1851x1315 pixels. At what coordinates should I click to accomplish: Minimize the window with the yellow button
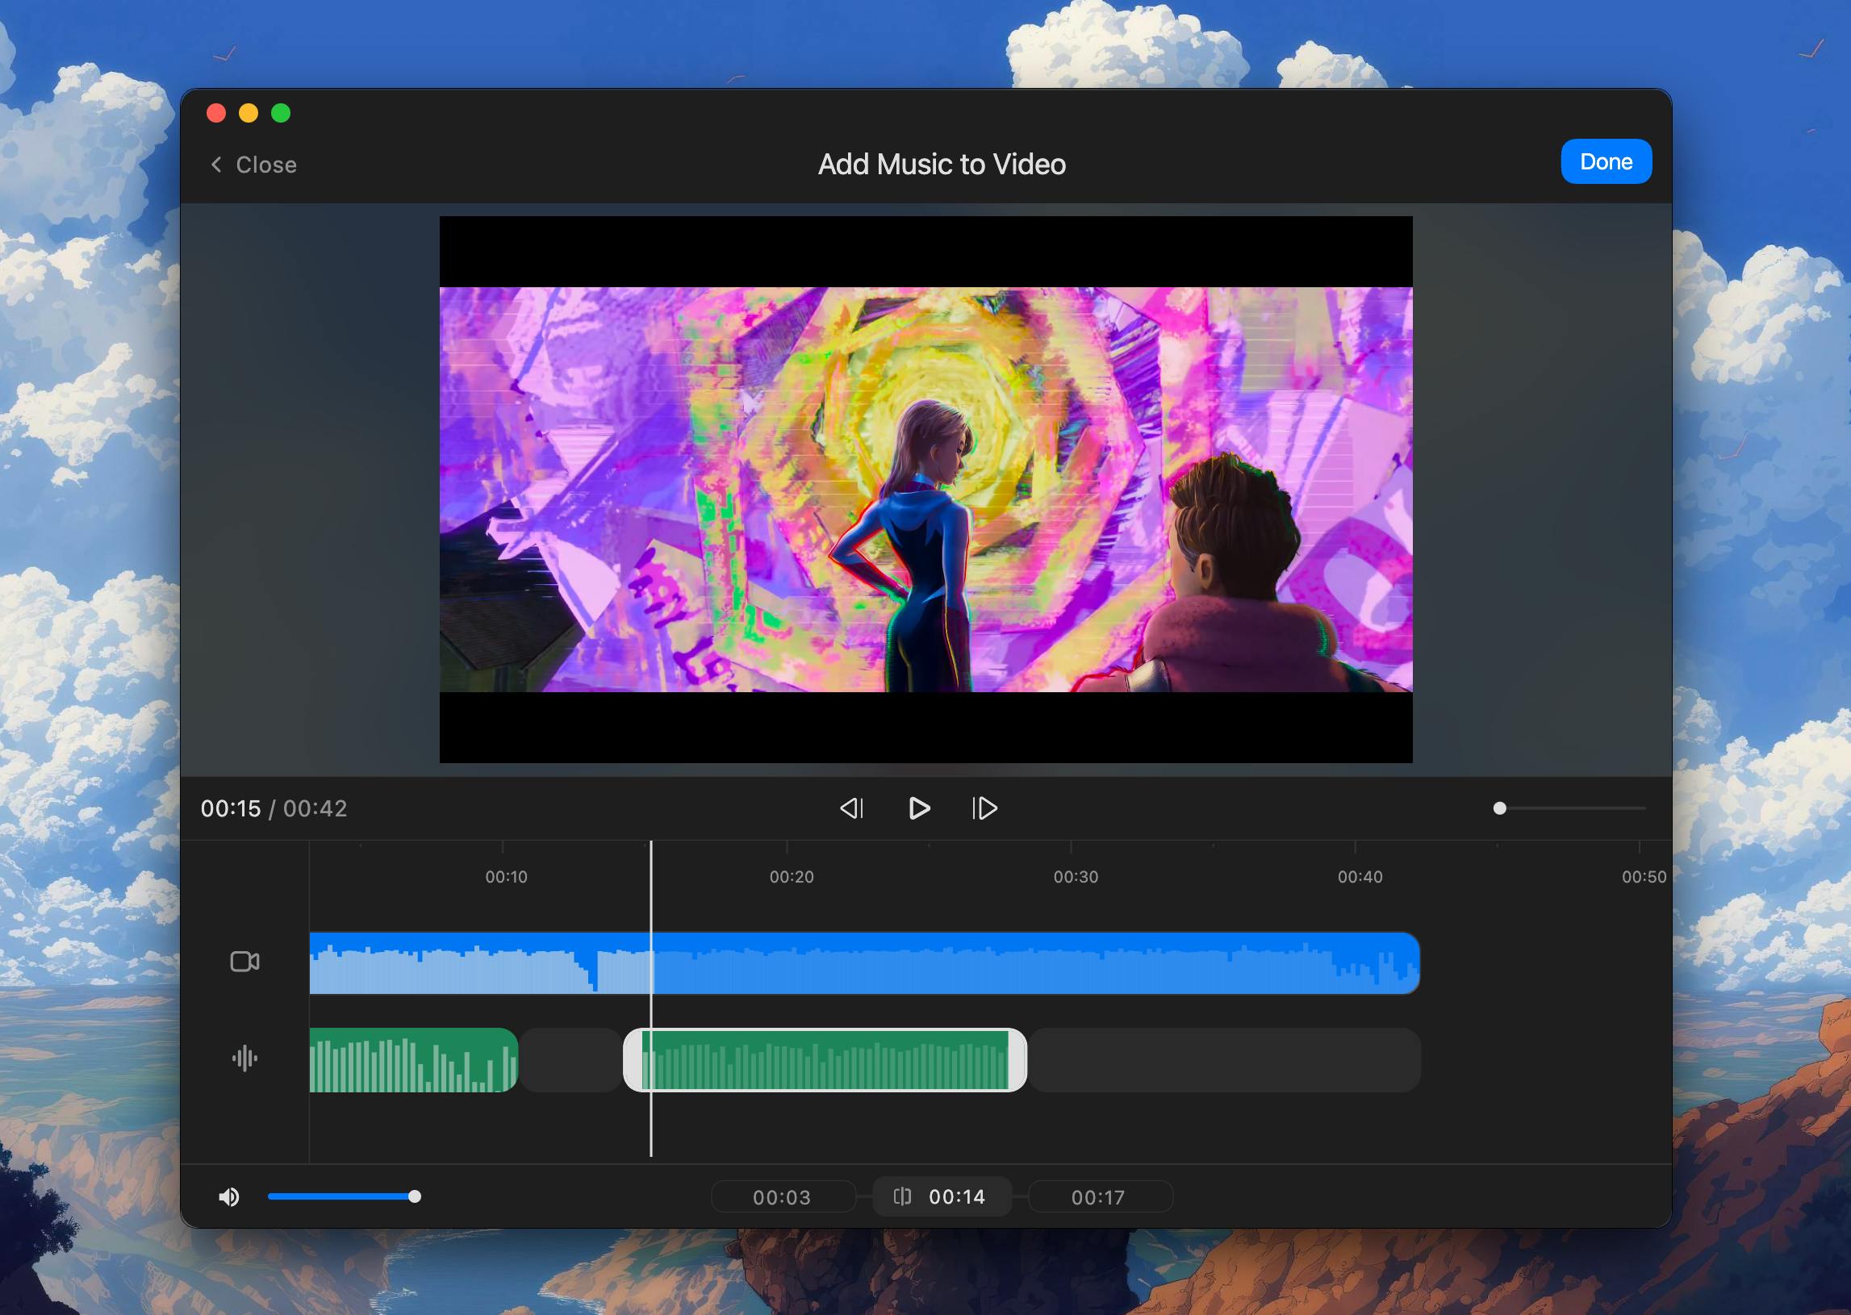coord(249,113)
